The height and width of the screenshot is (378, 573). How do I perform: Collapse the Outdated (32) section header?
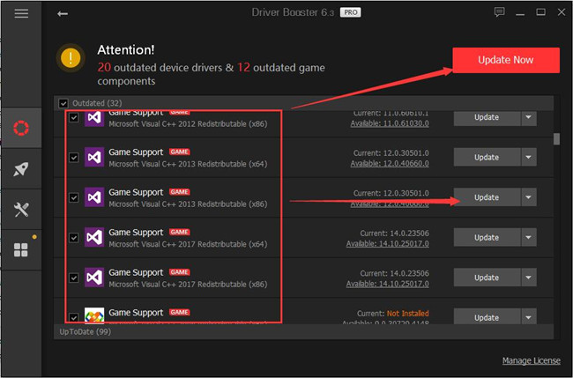(x=303, y=103)
